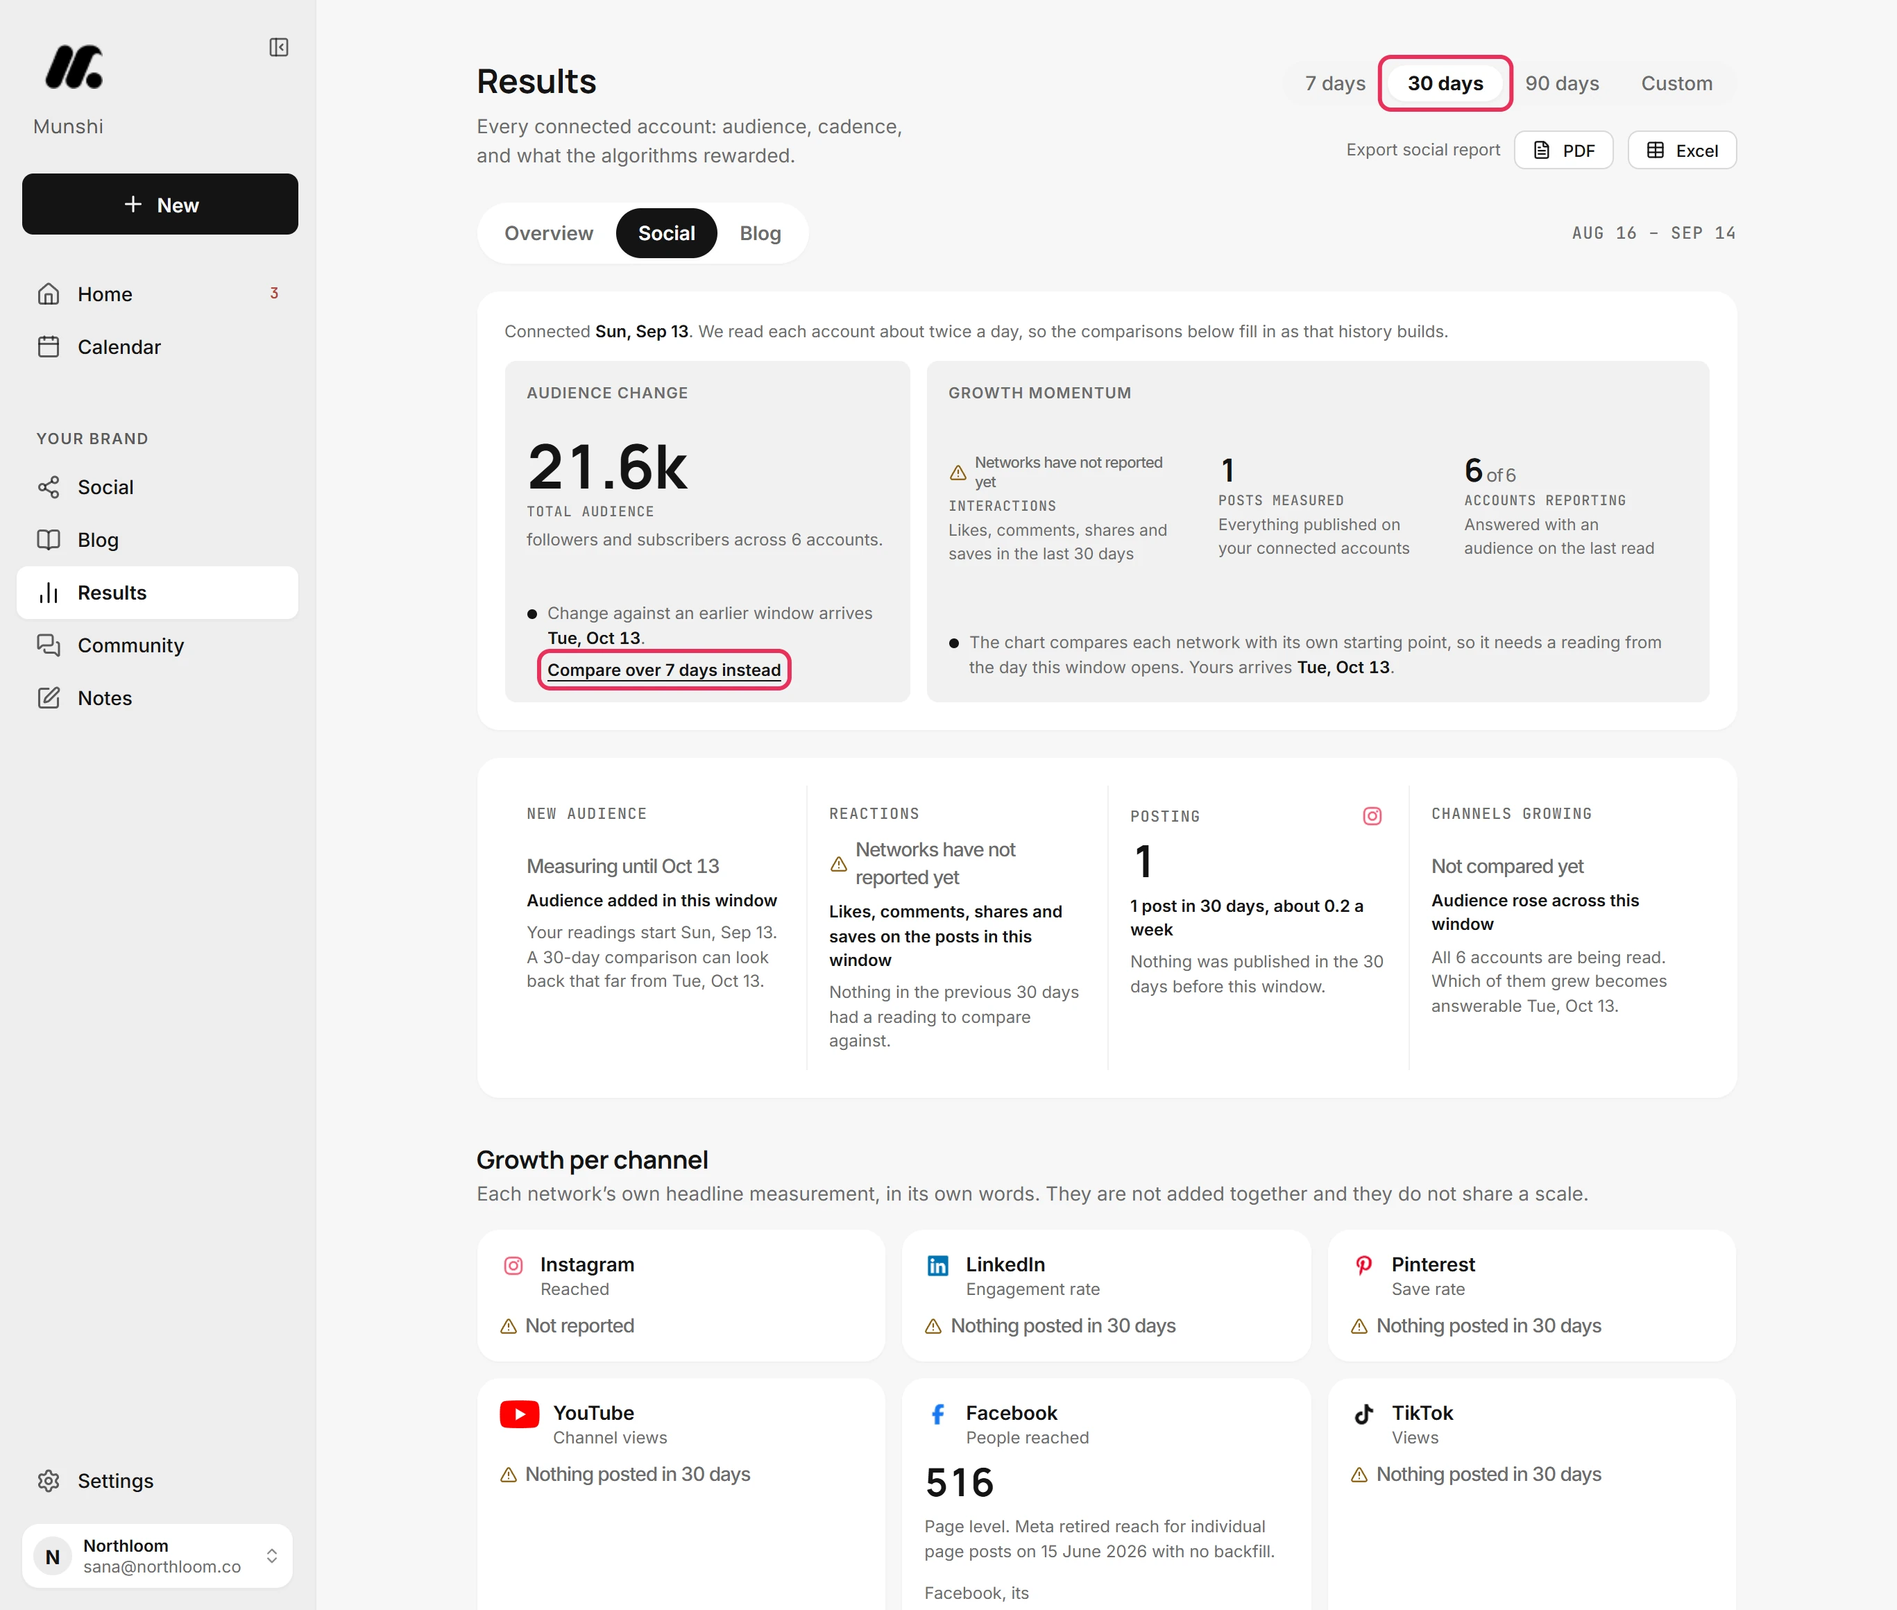Viewport: 1897px width, 1610px height.
Task: Click the warning icon beside Interactions
Action: 958,473
